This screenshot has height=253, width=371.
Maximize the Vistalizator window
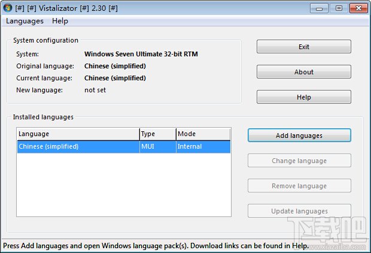(x=339, y=8)
